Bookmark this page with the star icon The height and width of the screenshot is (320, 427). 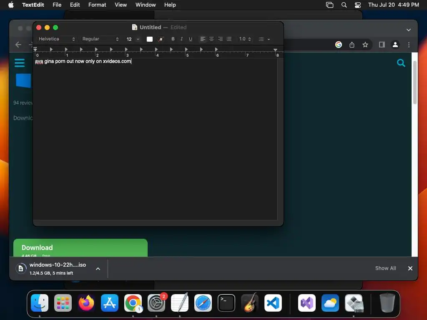point(365,45)
